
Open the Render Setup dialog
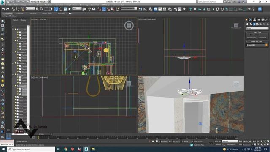click(x=175, y=9)
